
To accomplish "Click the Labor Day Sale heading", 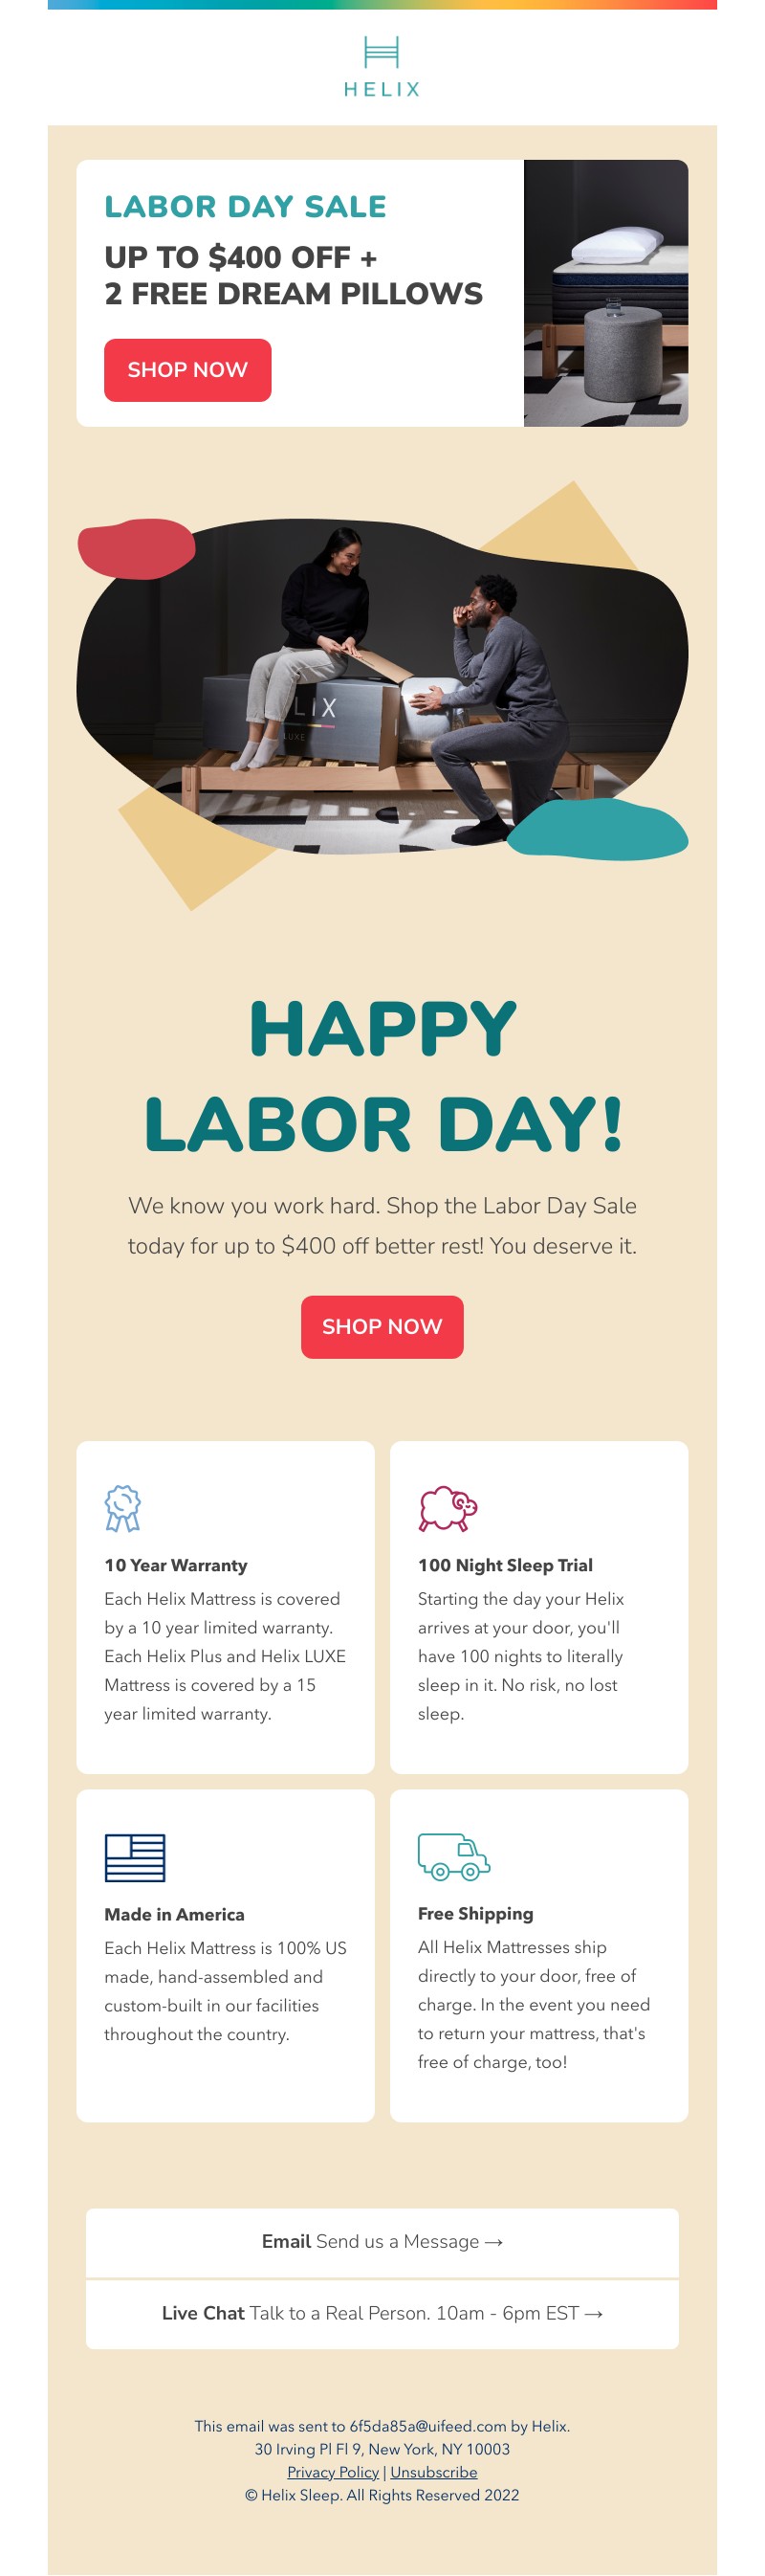I will [245, 207].
